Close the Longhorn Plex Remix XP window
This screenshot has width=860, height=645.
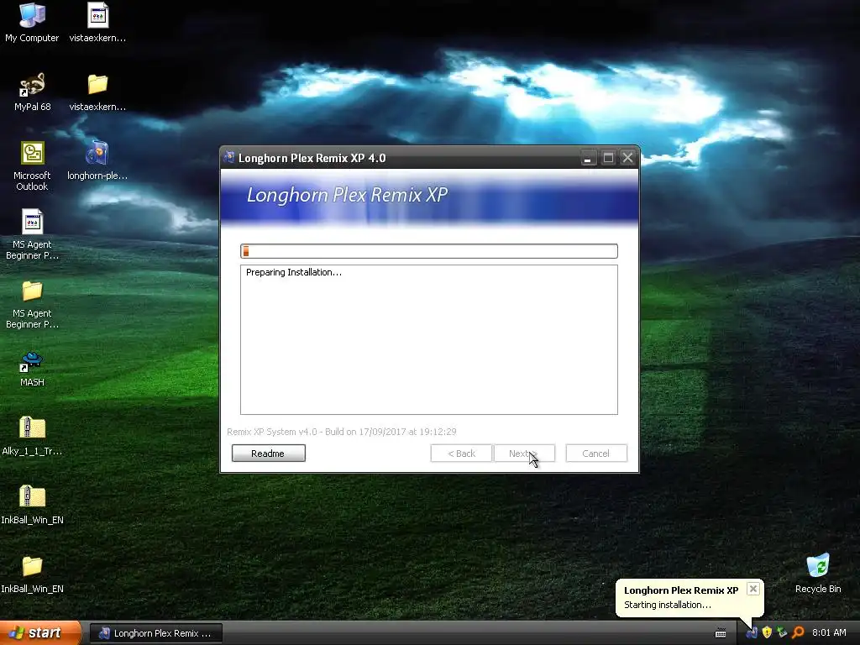(x=627, y=158)
